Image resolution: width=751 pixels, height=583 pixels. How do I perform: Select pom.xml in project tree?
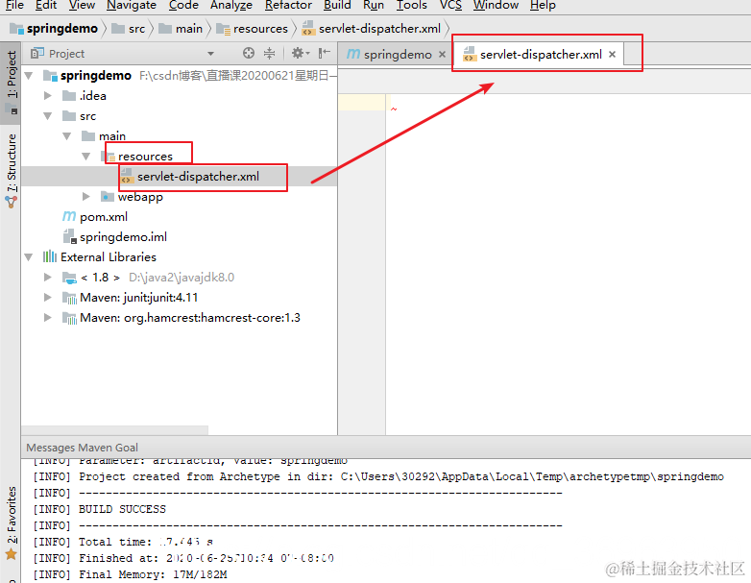click(104, 217)
